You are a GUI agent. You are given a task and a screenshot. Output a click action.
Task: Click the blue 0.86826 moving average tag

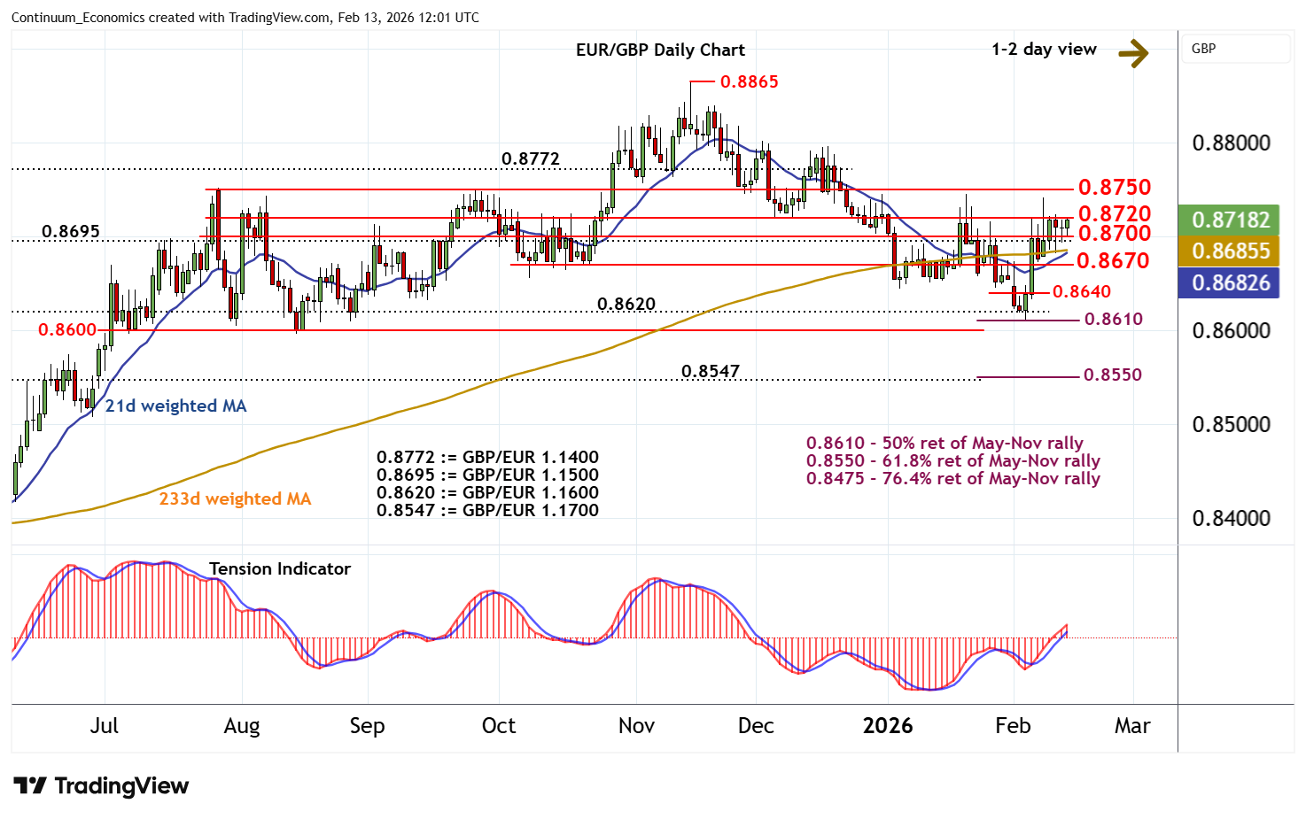click(1229, 283)
